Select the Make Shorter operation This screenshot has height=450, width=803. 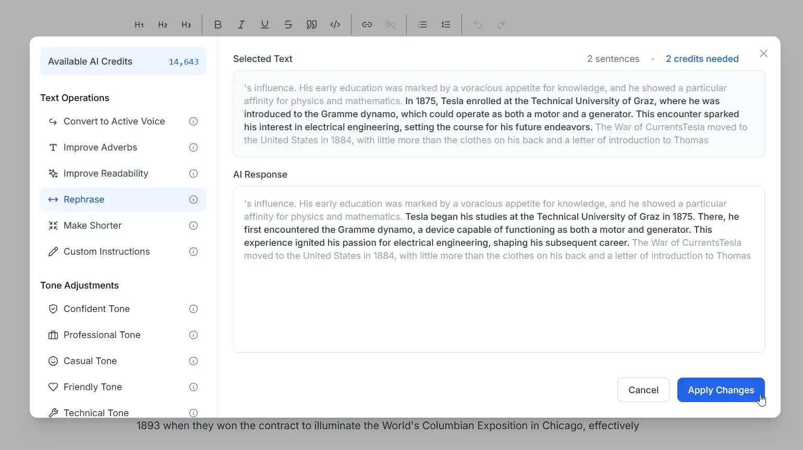point(92,226)
